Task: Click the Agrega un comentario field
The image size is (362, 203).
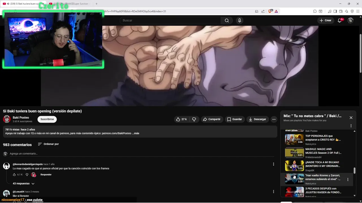Action: [141, 154]
